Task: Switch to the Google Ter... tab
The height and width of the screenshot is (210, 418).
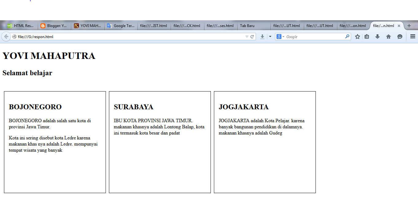Action: click(121, 26)
